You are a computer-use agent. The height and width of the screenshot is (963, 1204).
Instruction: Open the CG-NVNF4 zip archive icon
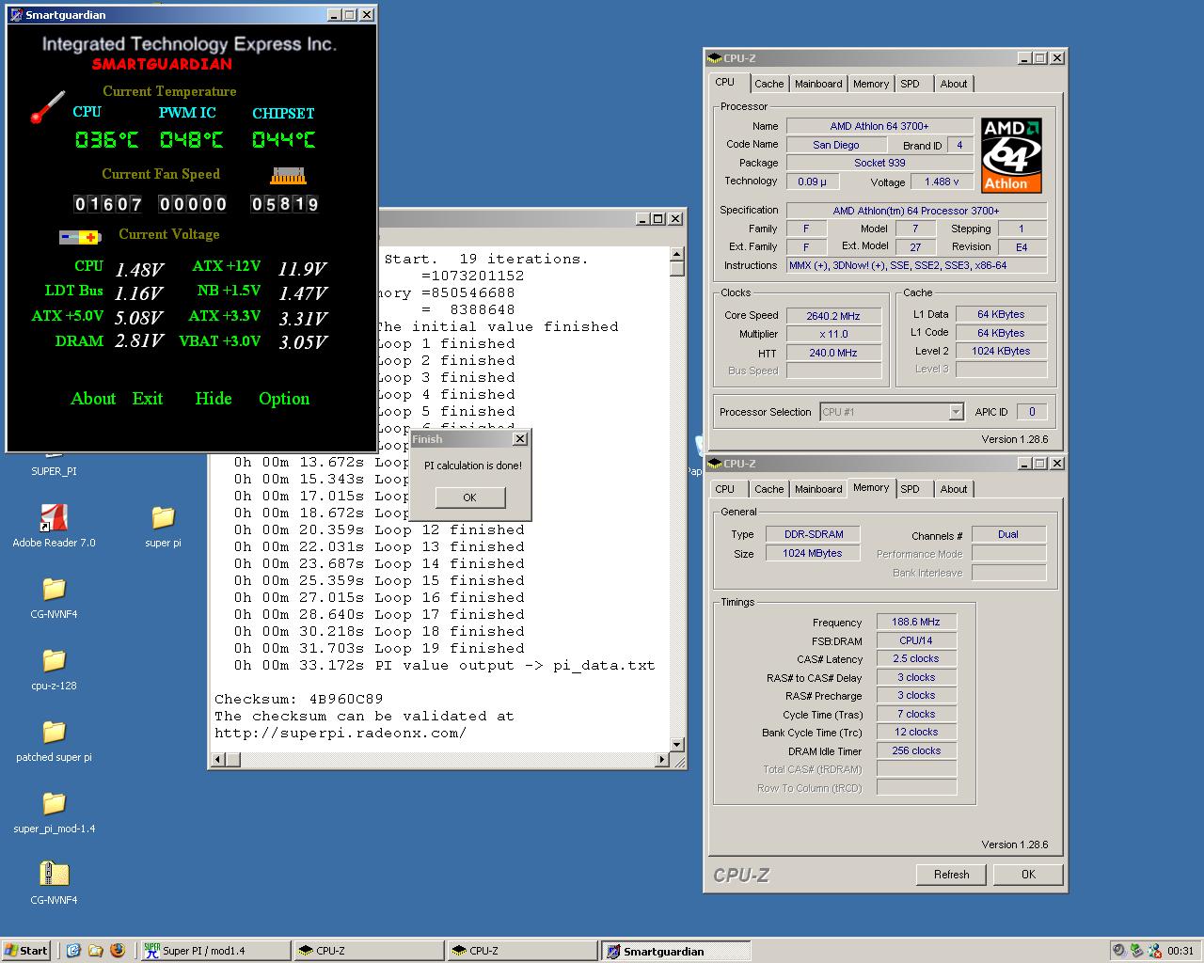54,875
